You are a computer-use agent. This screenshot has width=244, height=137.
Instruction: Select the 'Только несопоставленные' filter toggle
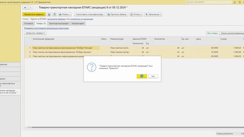(x=232, y=33)
